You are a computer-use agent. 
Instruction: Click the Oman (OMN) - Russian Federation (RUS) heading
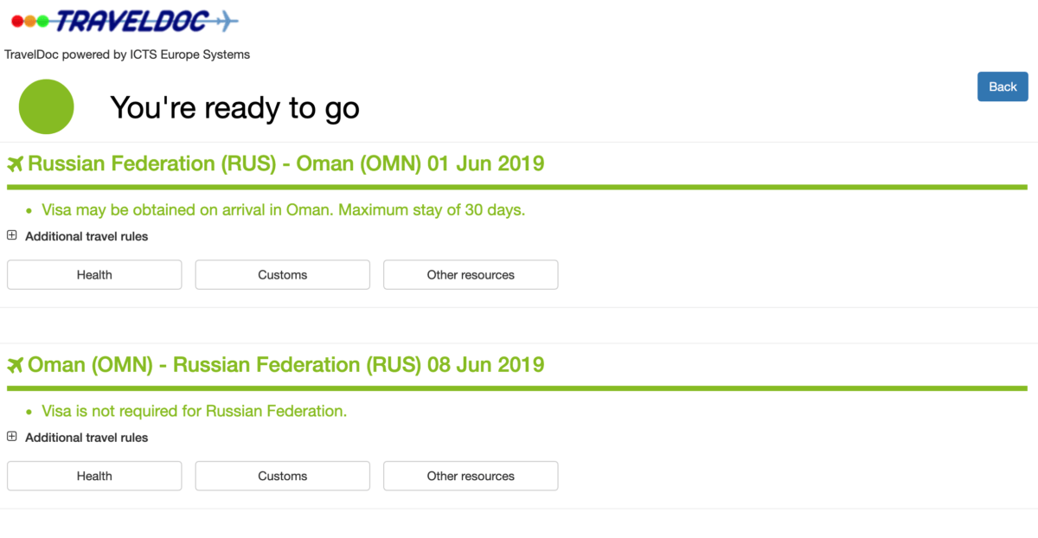point(285,365)
